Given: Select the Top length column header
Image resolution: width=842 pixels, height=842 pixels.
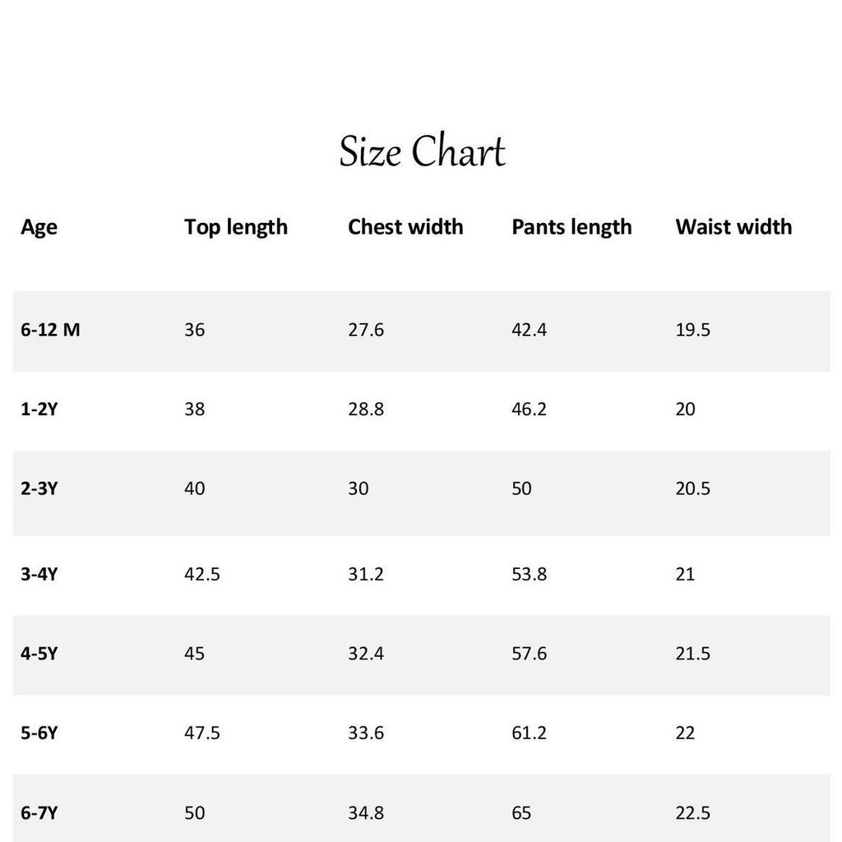Looking at the screenshot, I should pyautogui.click(x=236, y=228).
